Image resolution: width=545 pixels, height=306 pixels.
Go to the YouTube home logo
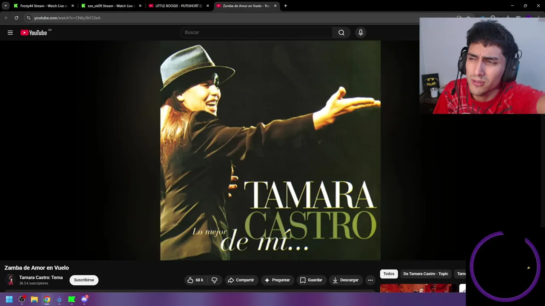tap(34, 33)
